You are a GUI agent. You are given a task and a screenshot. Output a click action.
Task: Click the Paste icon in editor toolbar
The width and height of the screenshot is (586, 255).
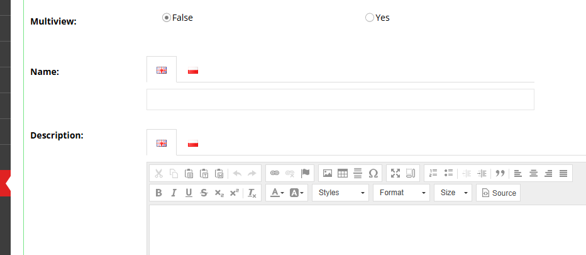coord(189,173)
